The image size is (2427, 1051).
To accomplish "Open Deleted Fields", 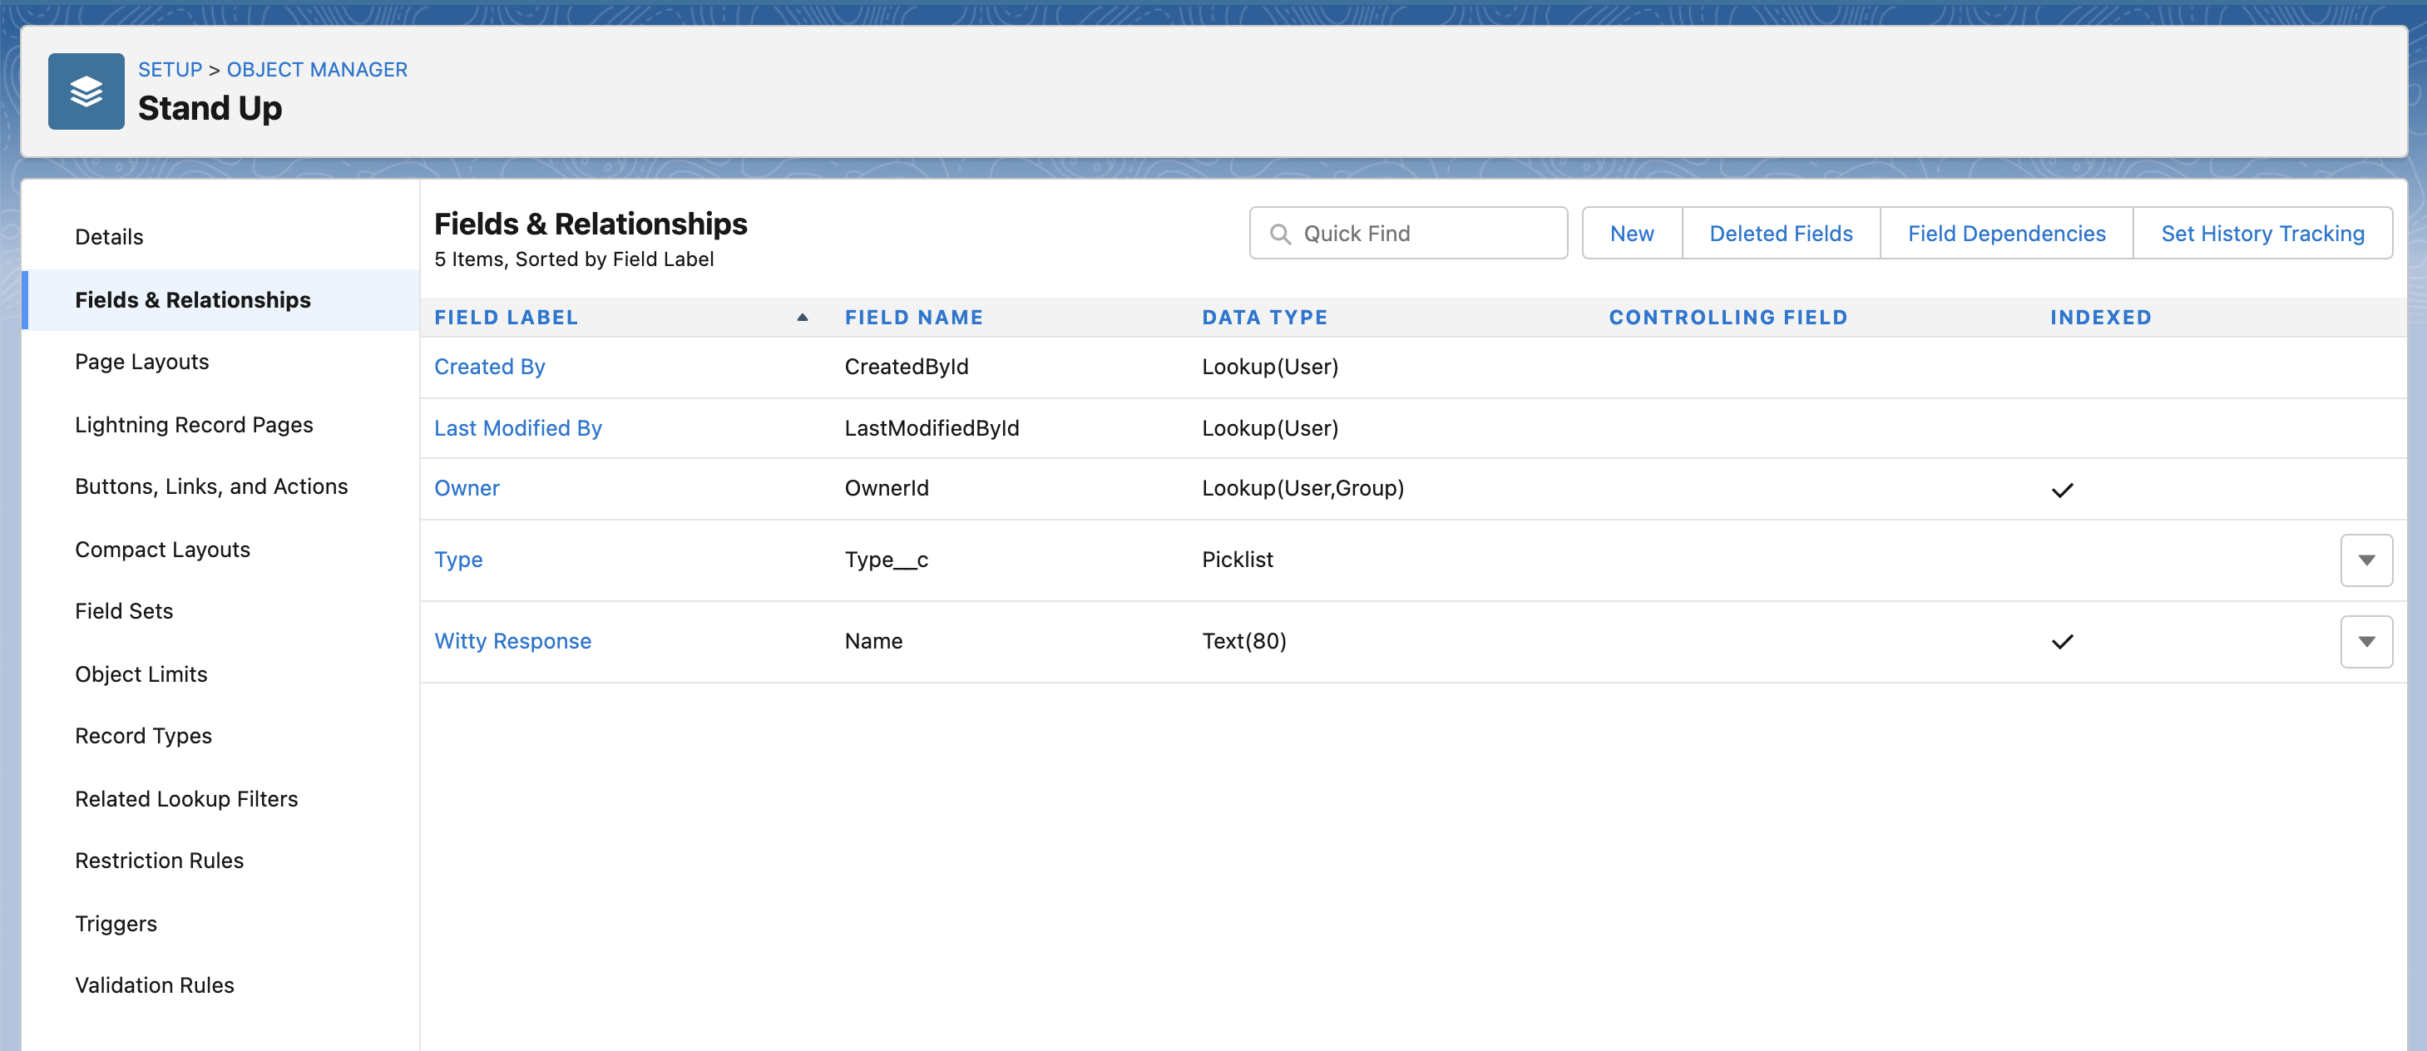I will point(1780,234).
